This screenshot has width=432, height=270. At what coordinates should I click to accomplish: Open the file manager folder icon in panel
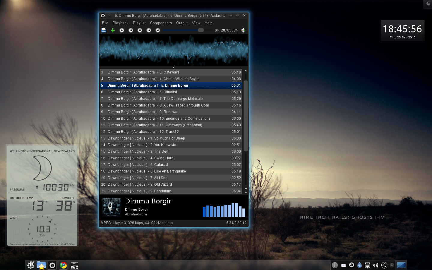coord(41,265)
